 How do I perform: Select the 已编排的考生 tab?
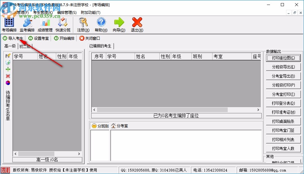coord(100,46)
